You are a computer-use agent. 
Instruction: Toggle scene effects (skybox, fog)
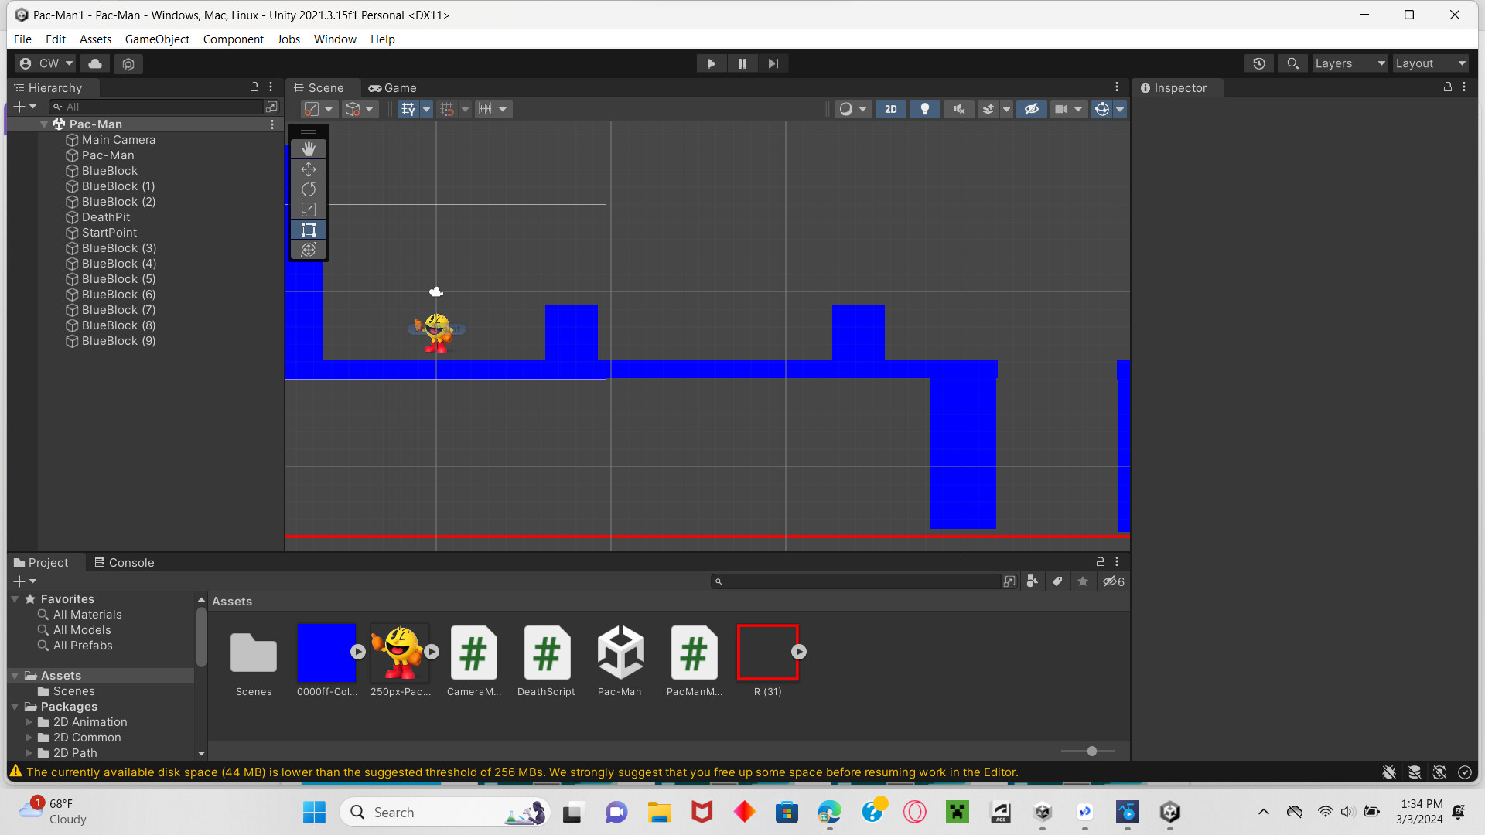[x=988, y=109]
